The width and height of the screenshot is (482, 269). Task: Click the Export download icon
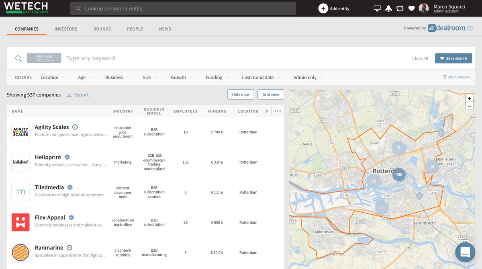tap(69, 95)
